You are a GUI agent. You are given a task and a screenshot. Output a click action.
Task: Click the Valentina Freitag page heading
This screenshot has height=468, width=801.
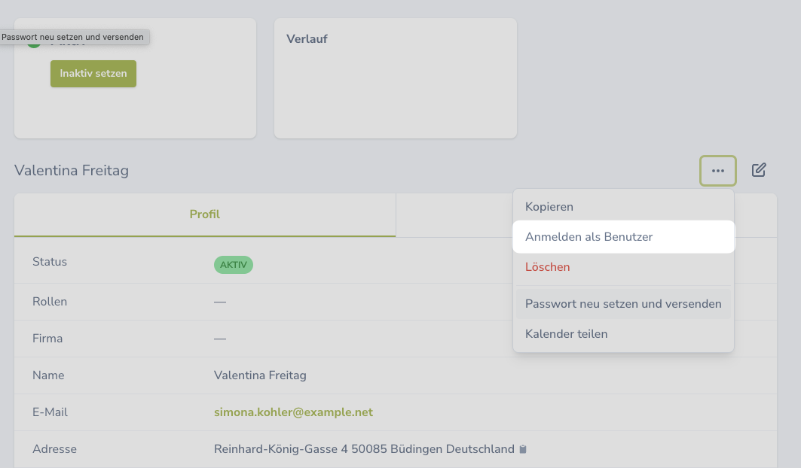pyautogui.click(x=72, y=171)
